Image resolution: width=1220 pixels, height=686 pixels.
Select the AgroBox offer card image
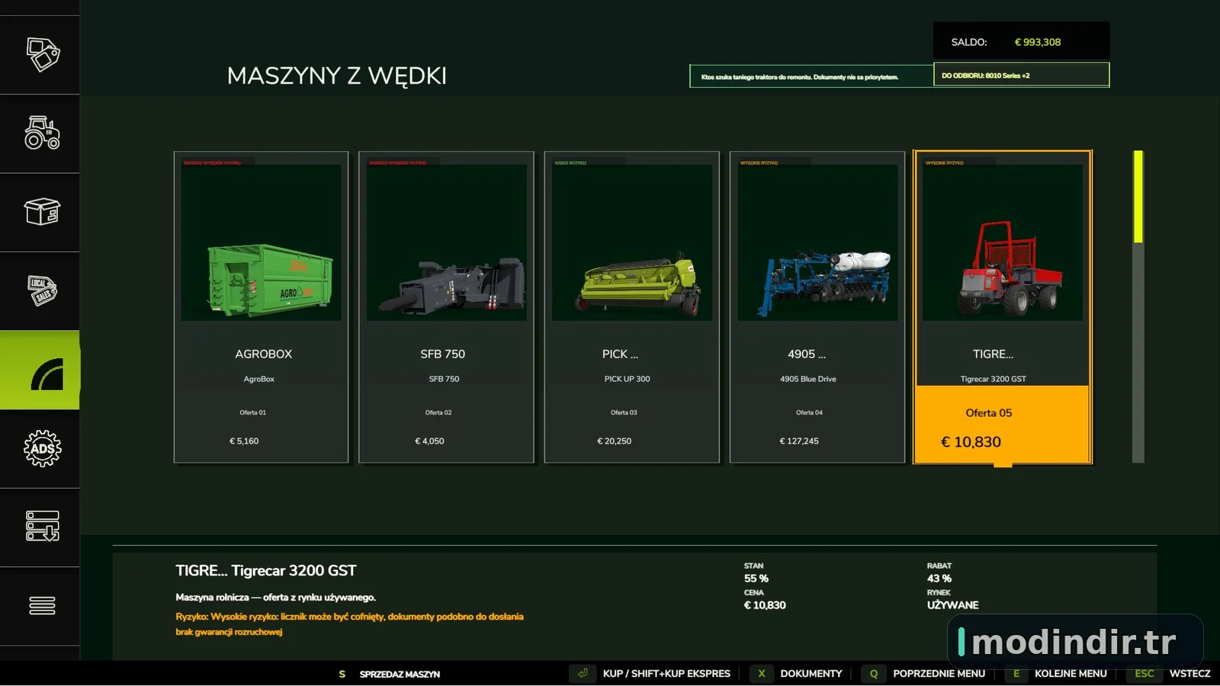(x=261, y=242)
